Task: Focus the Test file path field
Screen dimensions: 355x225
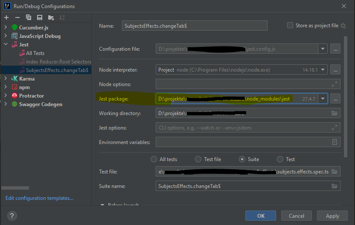Action: [248, 171]
